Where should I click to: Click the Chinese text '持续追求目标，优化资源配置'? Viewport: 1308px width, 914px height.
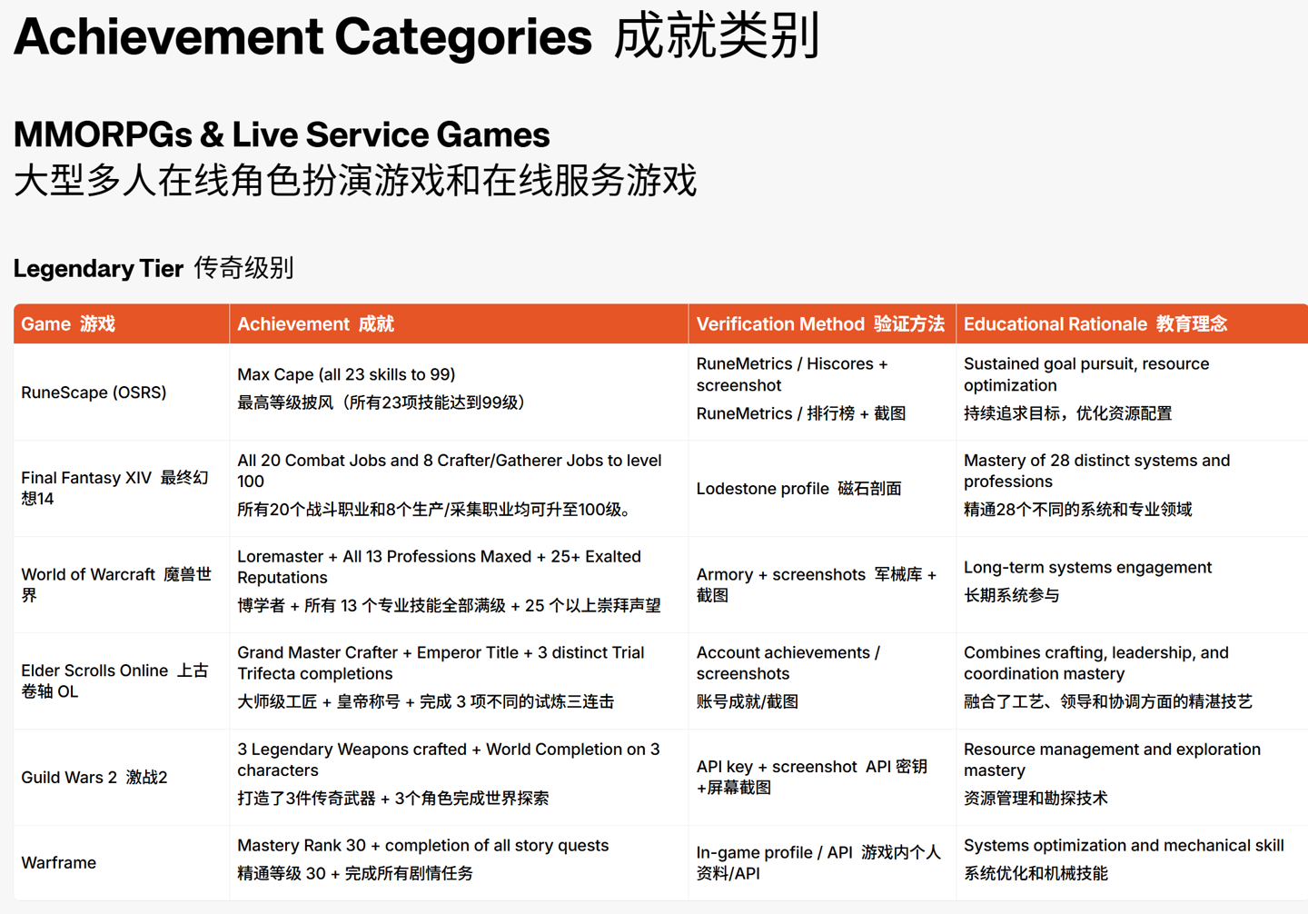(x=1067, y=413)
